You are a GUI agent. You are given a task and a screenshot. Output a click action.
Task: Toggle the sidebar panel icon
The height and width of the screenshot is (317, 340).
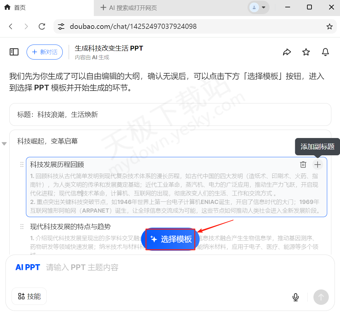(14, 52)
